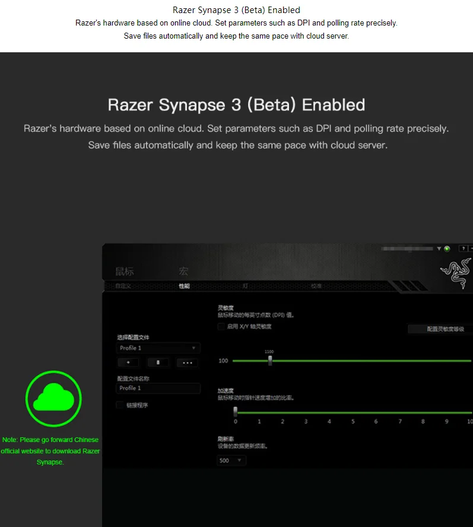Click the 配置文件名称 profile name label
473x527 pixels.
(x=134, y=378)
